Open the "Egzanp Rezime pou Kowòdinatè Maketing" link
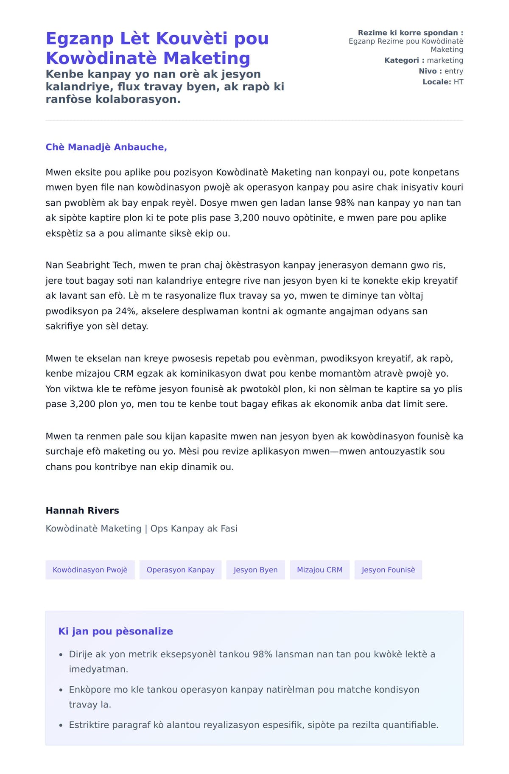 point(406,45)
